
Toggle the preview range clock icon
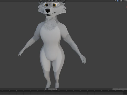[x=119, y=89]
